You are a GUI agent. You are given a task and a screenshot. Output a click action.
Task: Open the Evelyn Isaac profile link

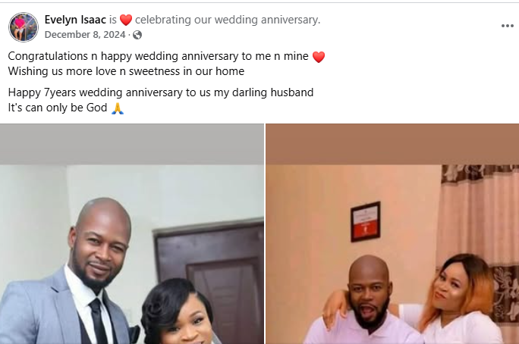tap(74, 20)
